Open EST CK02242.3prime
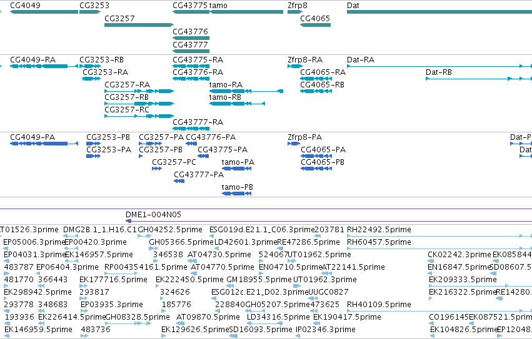This screenshot has height=339, width=532. pyautogui.click(x=459, y=255)
